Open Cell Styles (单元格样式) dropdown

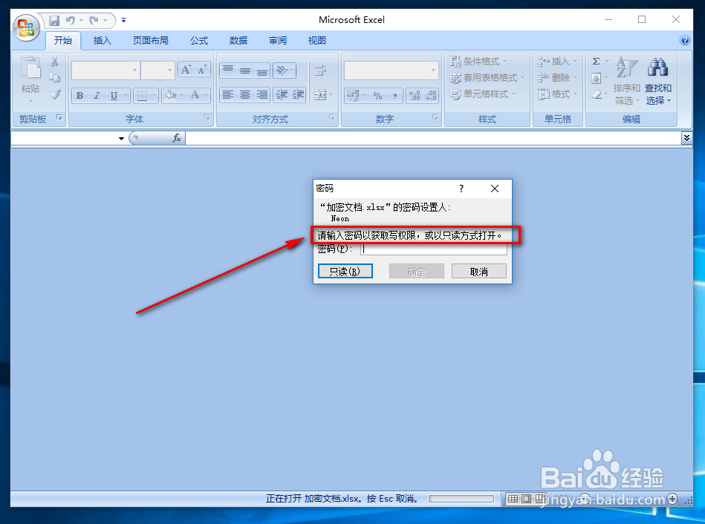(483, 94)
